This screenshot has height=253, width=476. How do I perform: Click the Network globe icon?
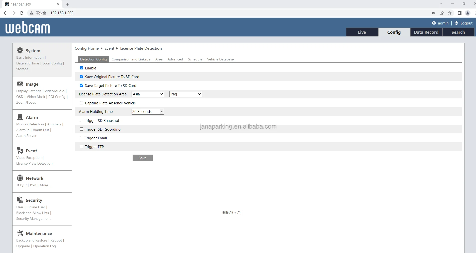pos(20,178)
